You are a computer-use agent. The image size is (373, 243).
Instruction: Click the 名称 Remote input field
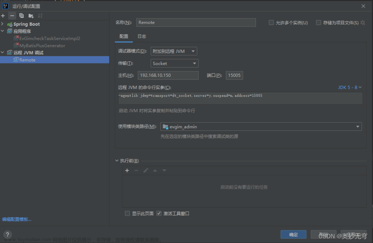196,23
